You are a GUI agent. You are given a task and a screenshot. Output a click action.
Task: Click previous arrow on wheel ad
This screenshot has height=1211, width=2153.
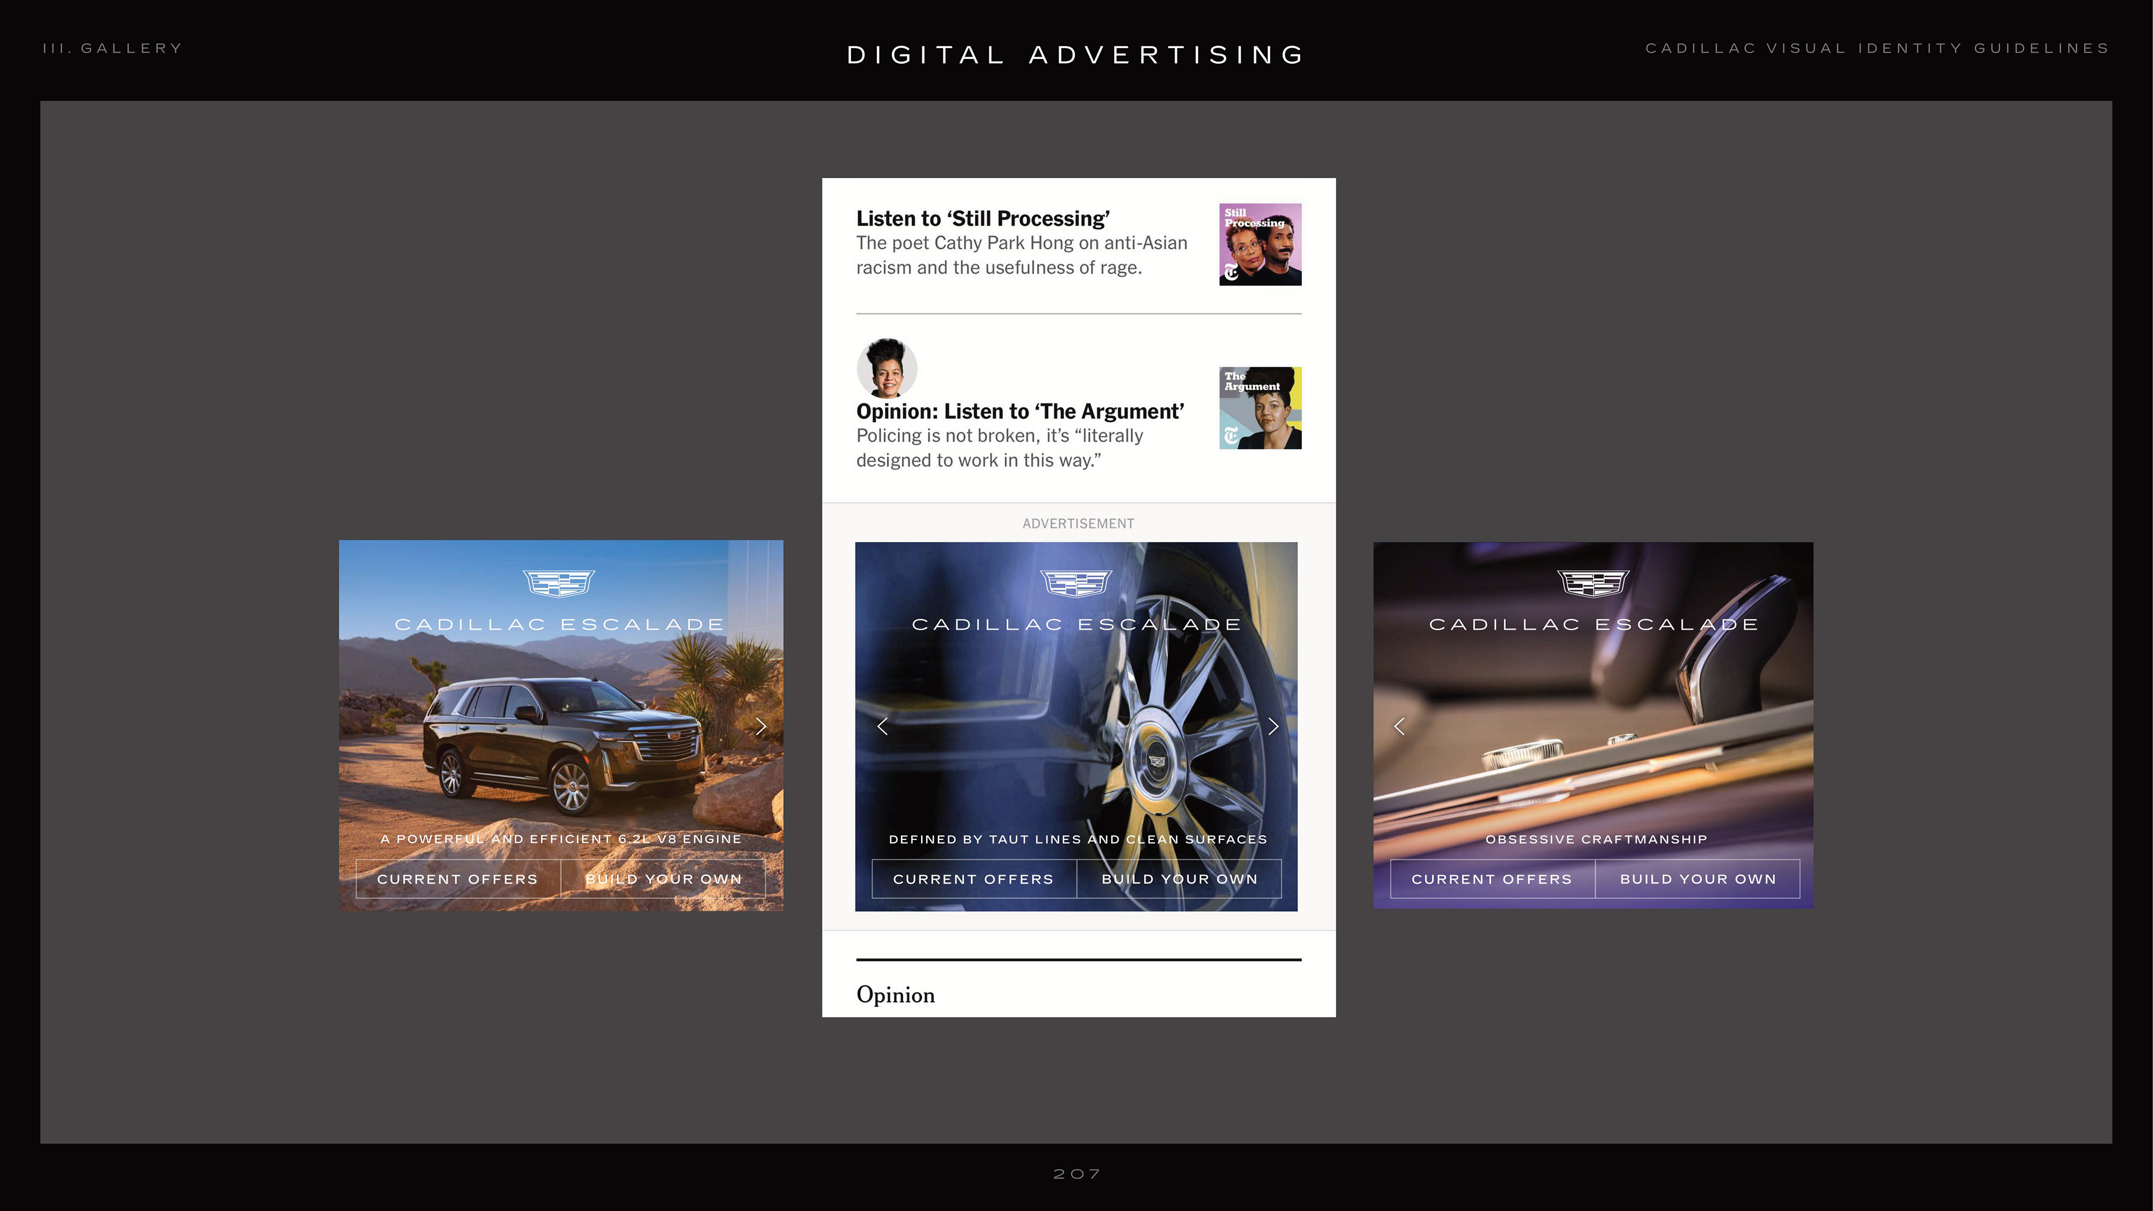coord(883,726)
